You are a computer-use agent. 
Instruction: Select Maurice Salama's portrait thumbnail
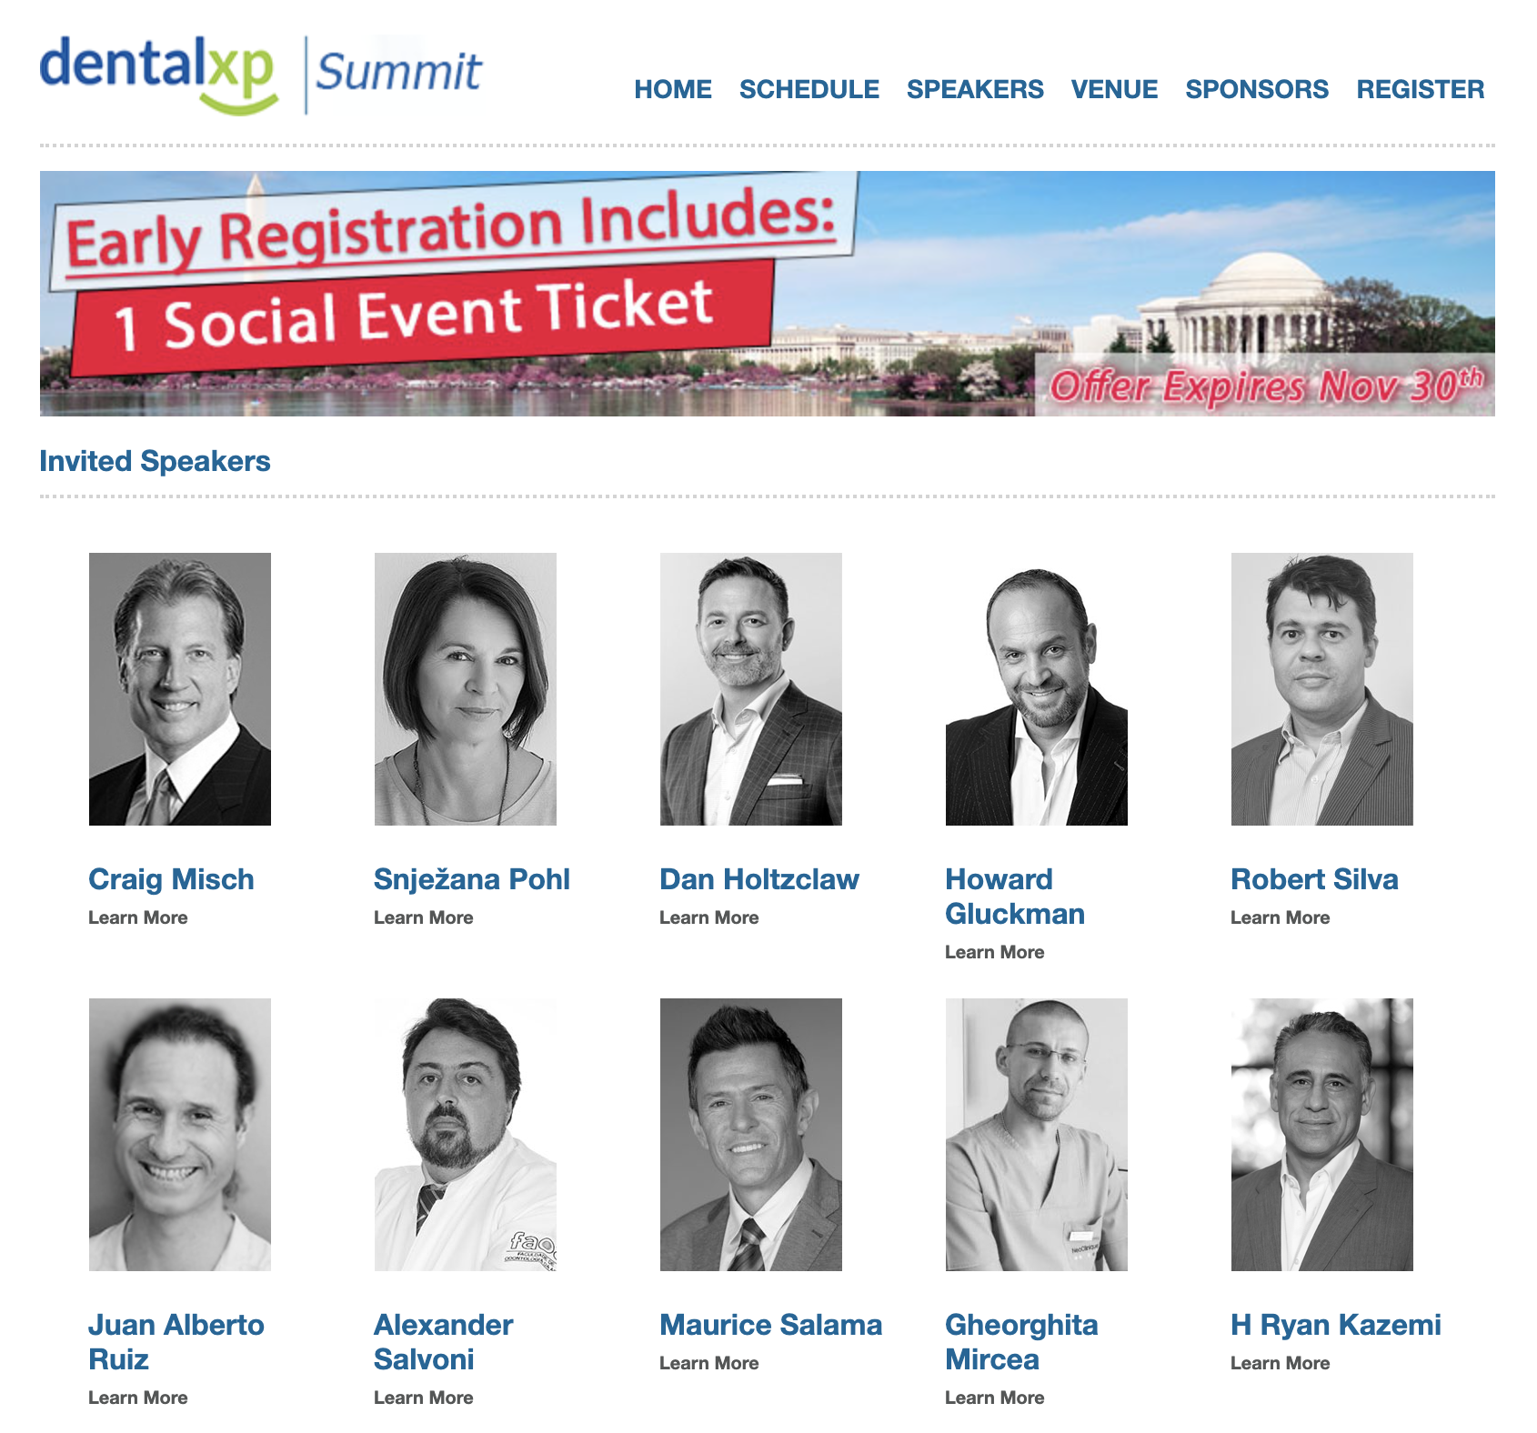[x=751, y=1135]
